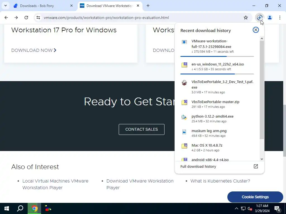Screen dimensions: 286x214
Task: Click the Mac OS X 7z archive icon
Action: (x=184, y=146)
